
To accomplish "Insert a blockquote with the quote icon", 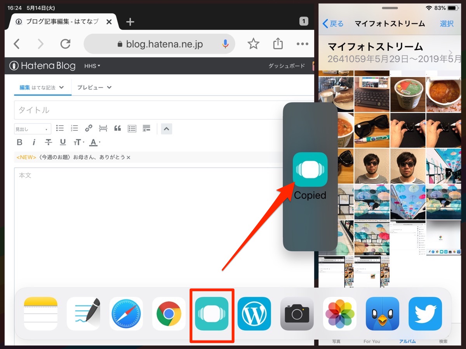I will point(118,128).
